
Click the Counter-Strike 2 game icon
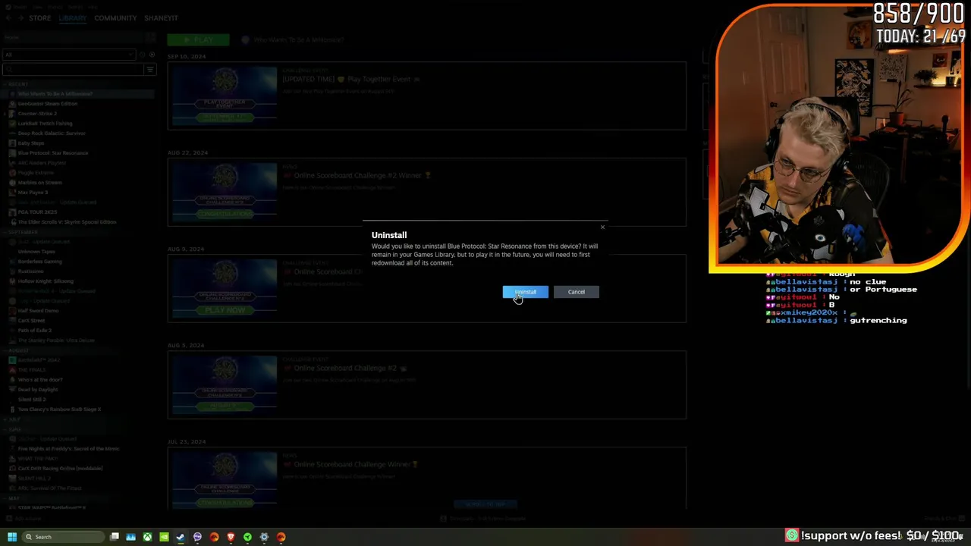(x=12, y=114)
